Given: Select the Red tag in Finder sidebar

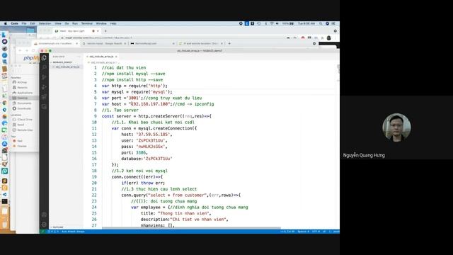Looking at the screenshot, I should [x=20, y=141].
